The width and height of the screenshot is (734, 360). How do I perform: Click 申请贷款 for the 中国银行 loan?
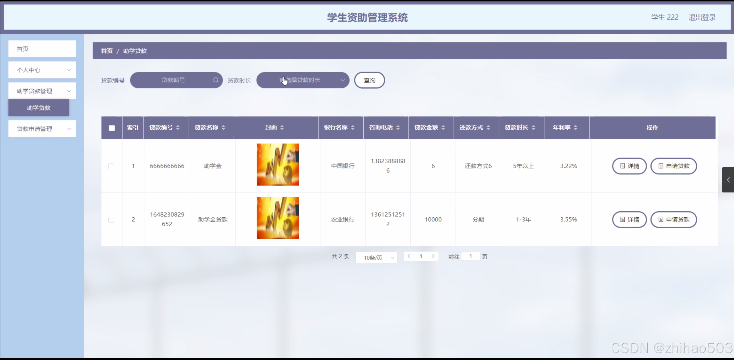(x=673, y=166)
